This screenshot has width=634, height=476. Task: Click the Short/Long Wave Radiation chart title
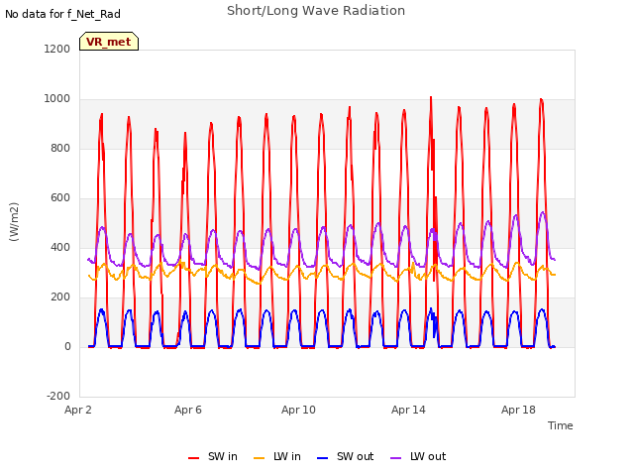[x=316, y=11]
